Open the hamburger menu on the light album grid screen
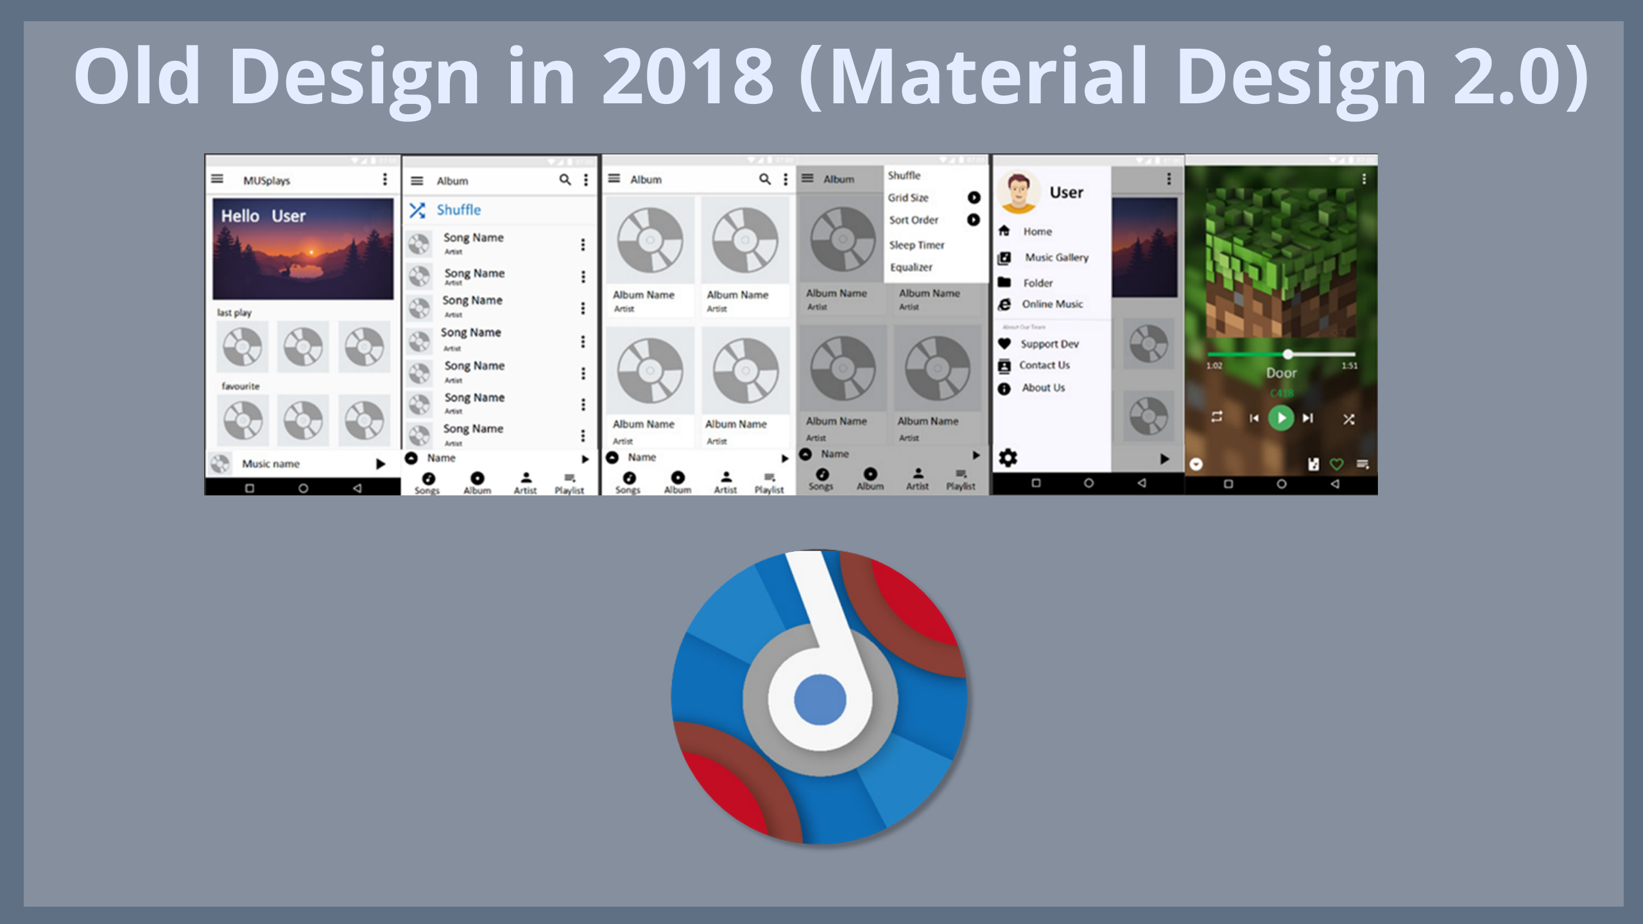 tap(614, 178)
